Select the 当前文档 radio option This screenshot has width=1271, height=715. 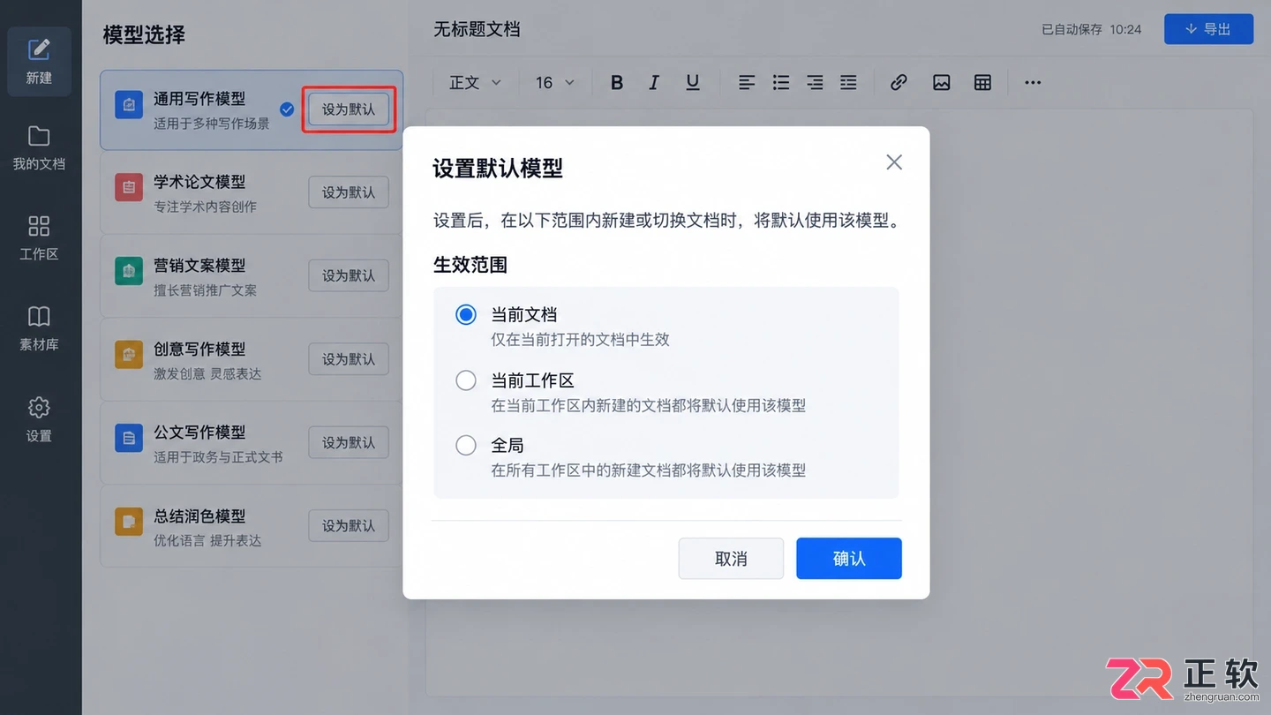pos(466,314)
